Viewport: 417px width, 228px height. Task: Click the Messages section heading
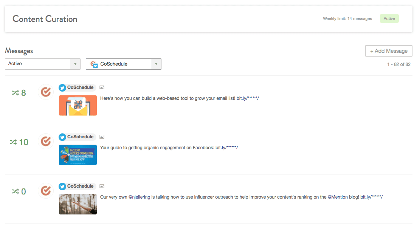(19, 51)
